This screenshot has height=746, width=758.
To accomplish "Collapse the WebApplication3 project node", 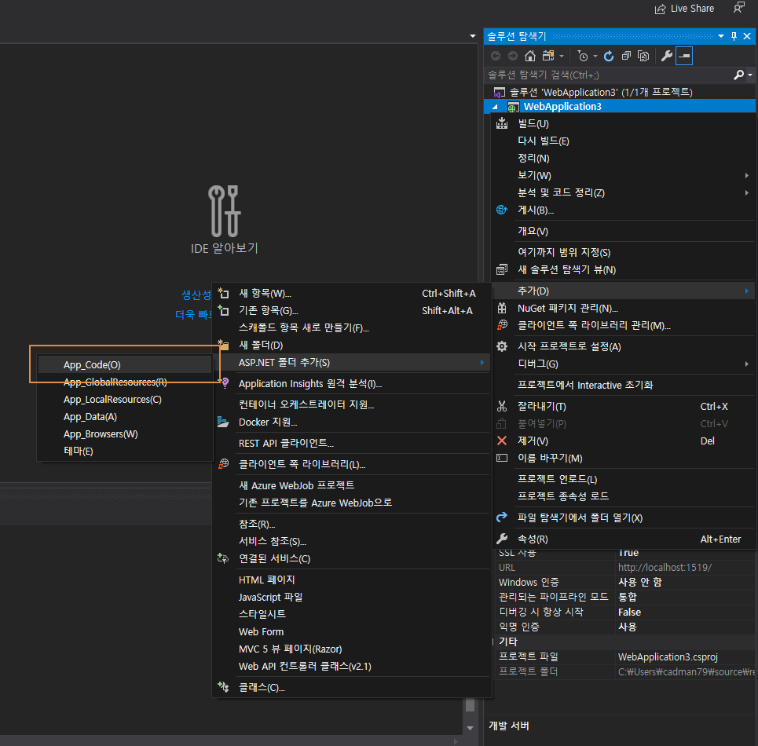I will point(495,107).
